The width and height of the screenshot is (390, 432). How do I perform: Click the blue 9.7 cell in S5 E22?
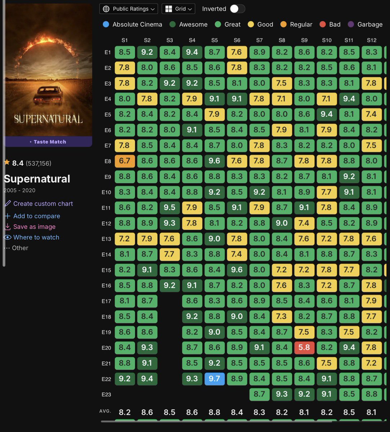pyautogui.click(x=214, y=379)
